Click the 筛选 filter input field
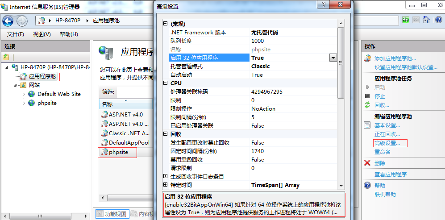 [x=135, y=91]
